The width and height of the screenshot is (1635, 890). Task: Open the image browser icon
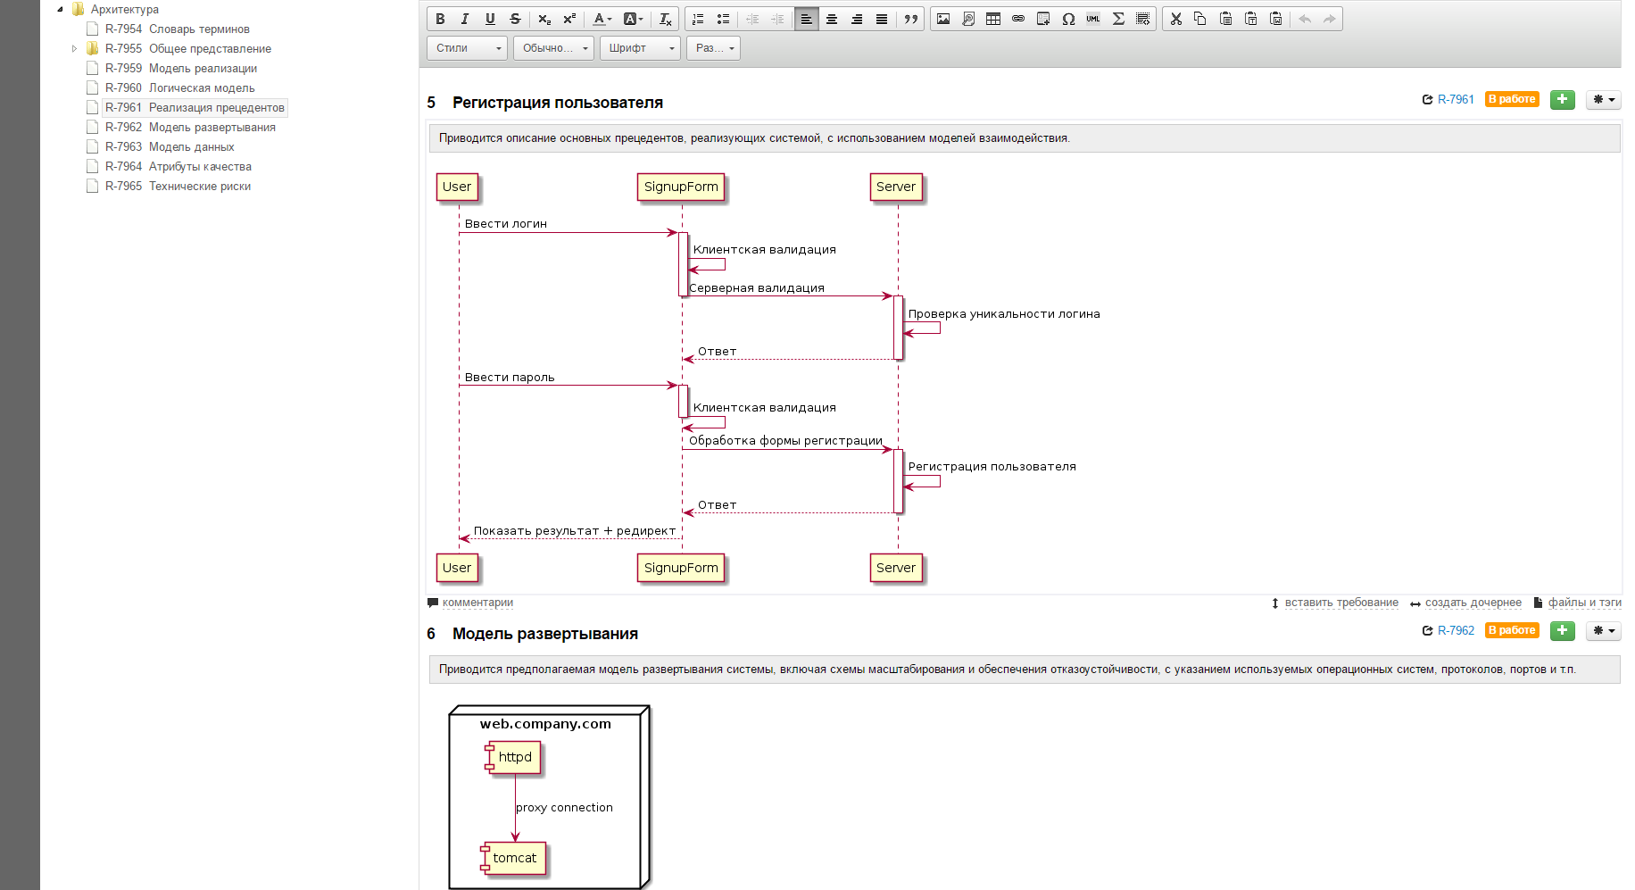coord(968,19)
